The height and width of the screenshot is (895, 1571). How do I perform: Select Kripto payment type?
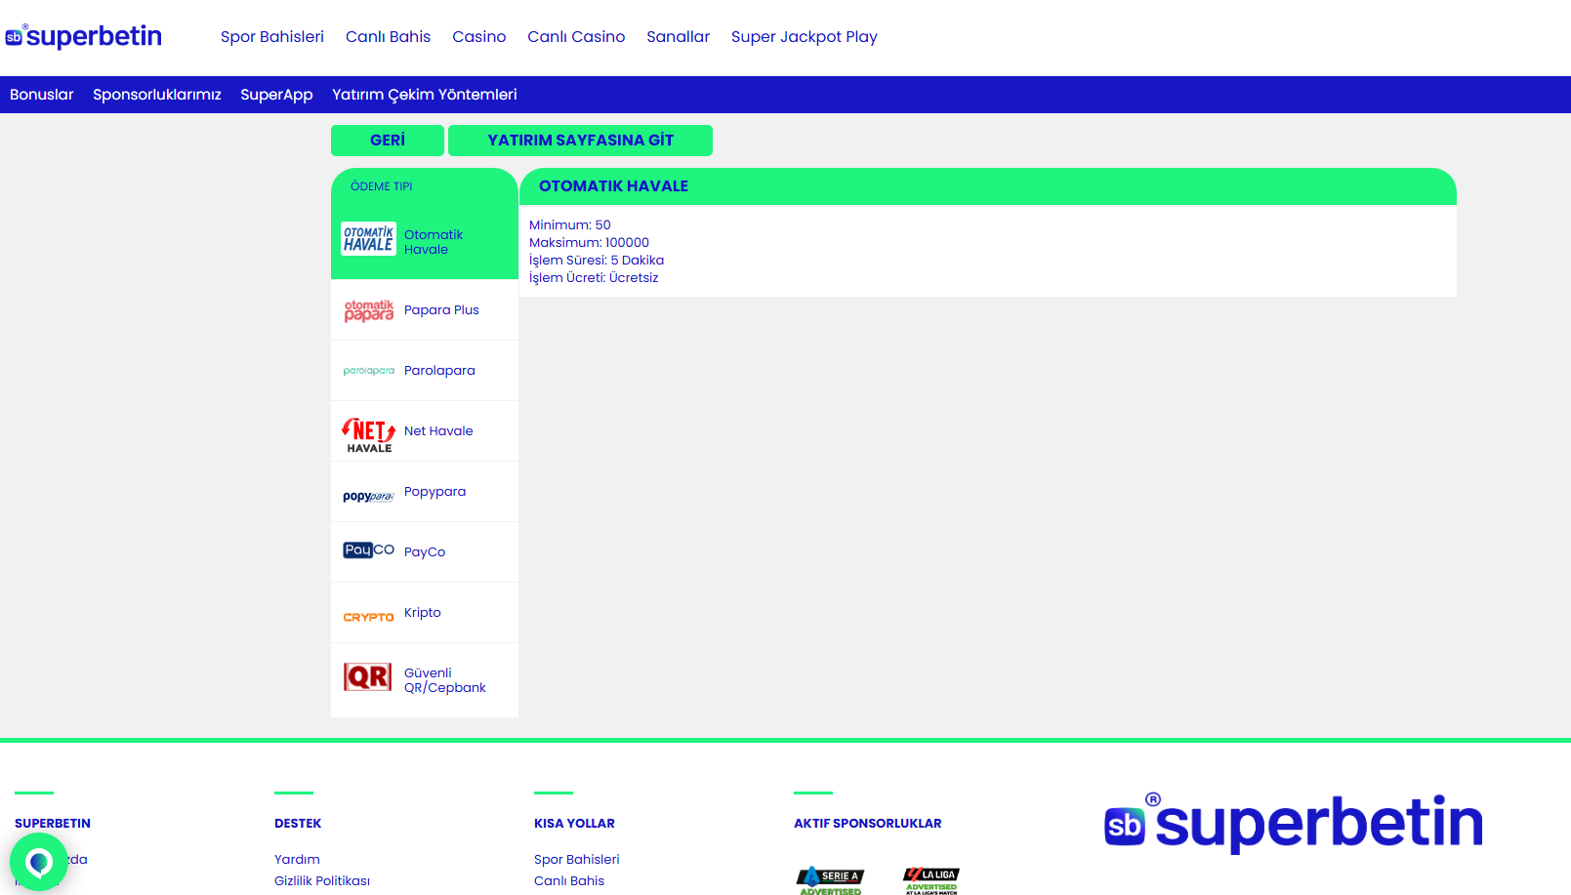[x=425, y=613]
